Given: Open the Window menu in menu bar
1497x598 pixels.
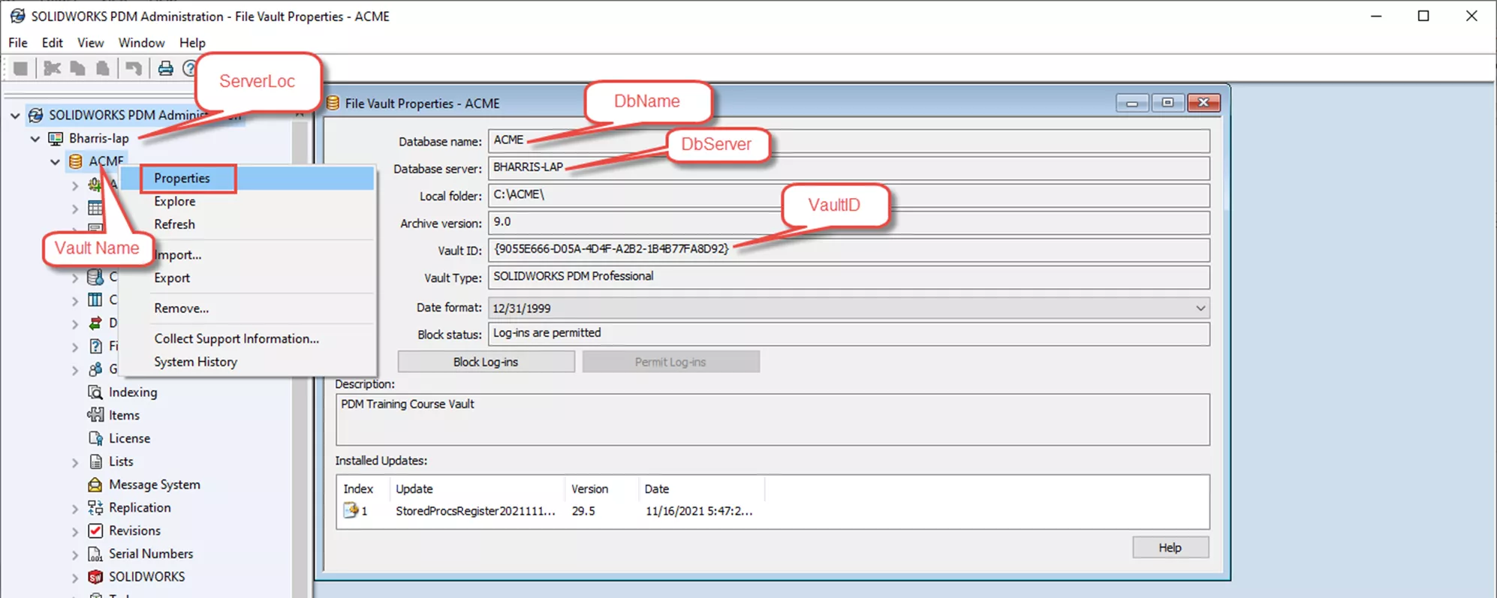Looking at the screenshot, I should pos(141,43).
